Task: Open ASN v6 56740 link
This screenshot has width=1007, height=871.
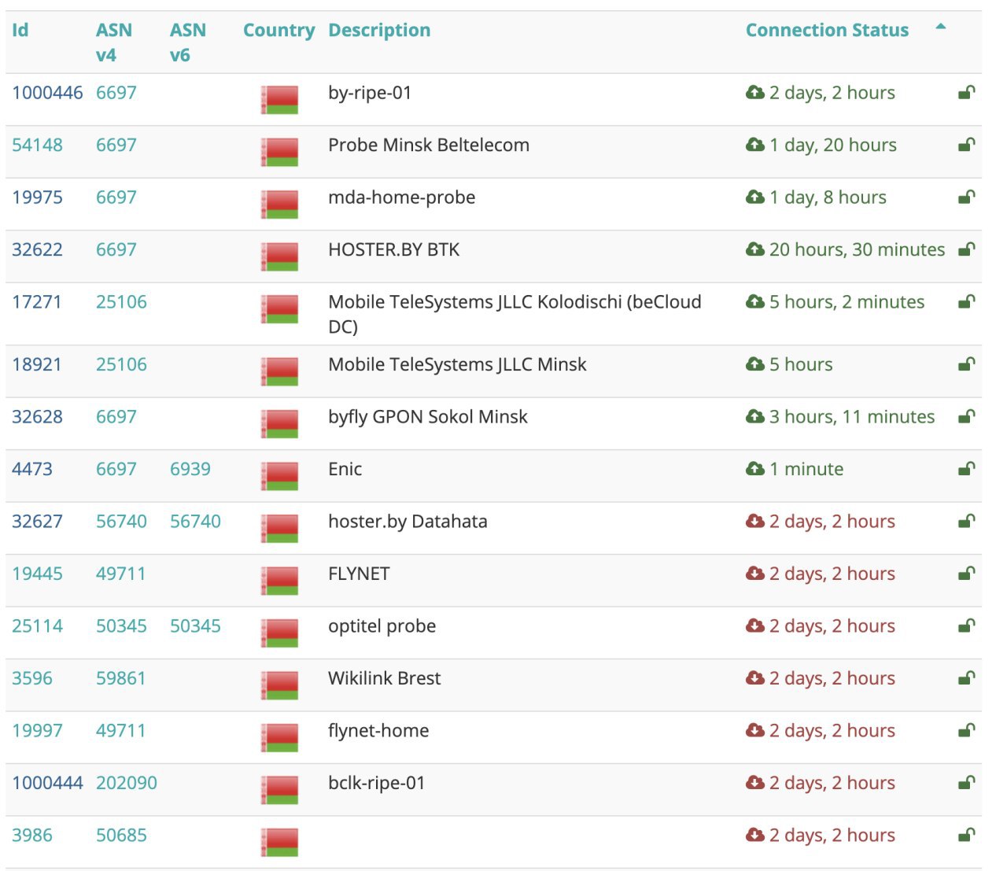Action: (195, 521)
